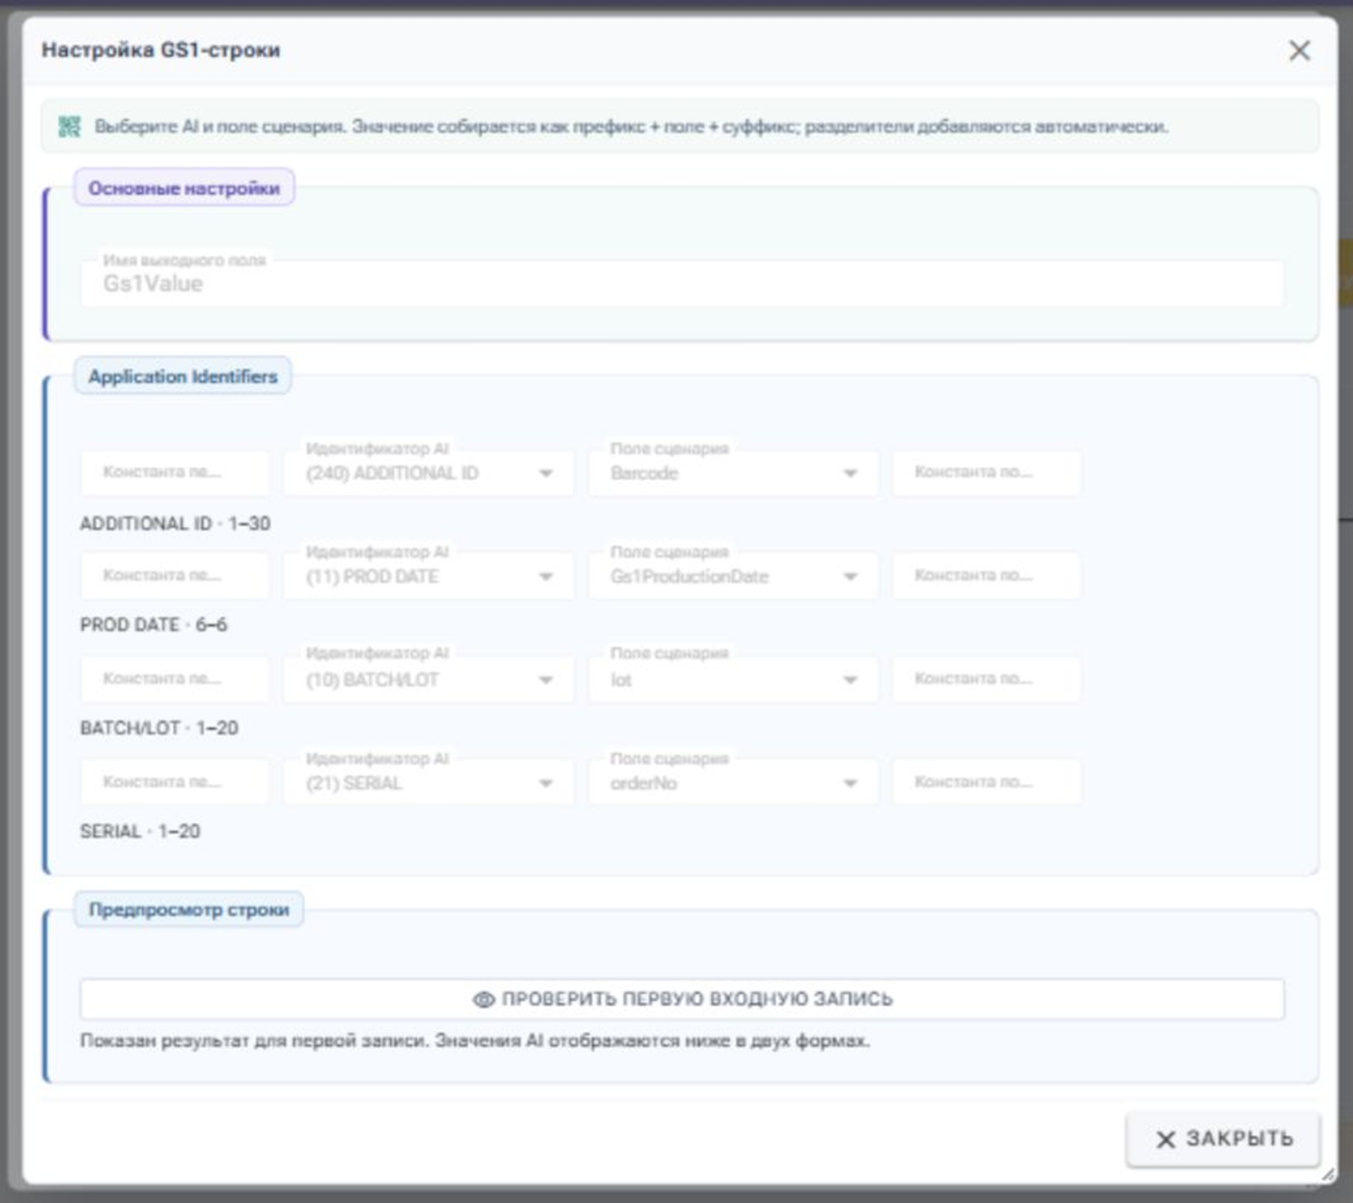Select the Application Identifiers section label

(183, 376)
